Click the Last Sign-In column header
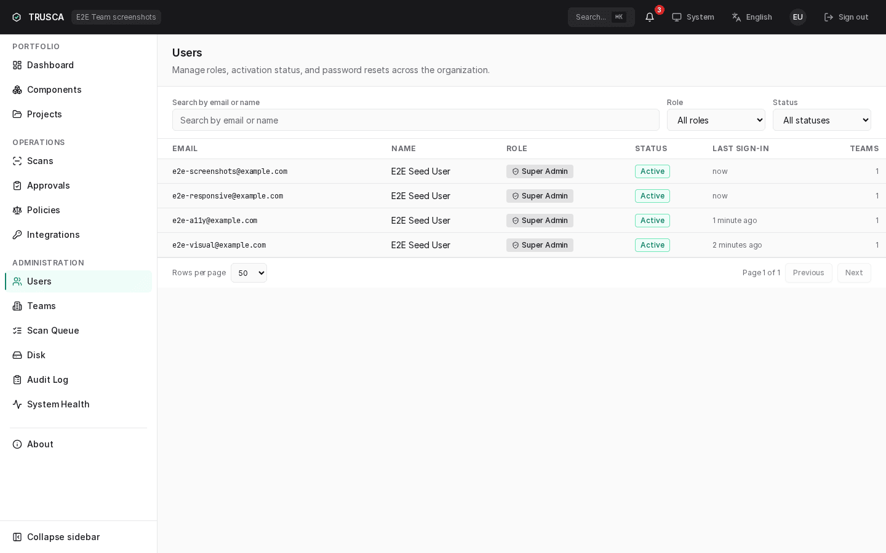This screenshot has height=553, width=886. [741, 149]
